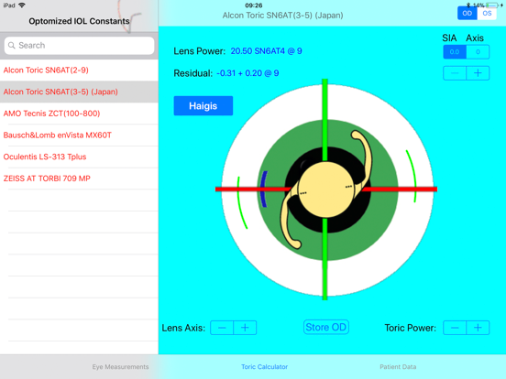Select Alcon Toric SN6AT(3-5) (Japan) lens
506x379 pixels.
tap(79, 92)
